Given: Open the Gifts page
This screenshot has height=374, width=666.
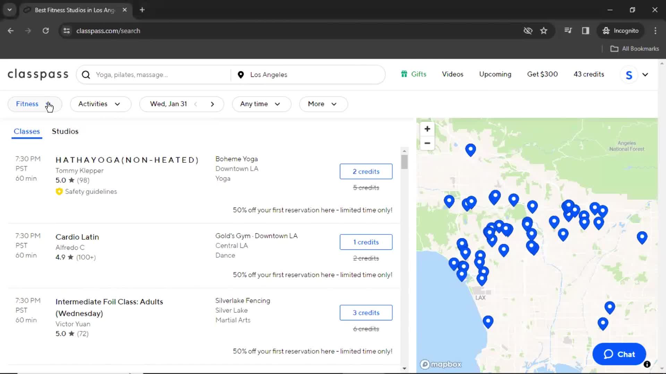Looking at the screenshot, I should tap(414, 74).
